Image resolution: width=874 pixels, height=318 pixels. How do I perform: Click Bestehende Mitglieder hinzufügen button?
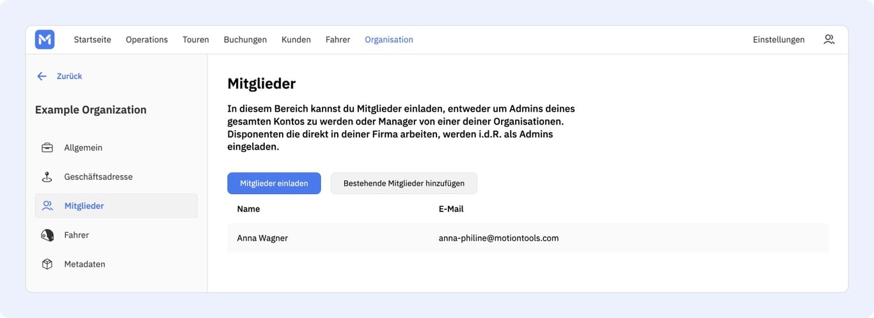[x=404, y=183]
